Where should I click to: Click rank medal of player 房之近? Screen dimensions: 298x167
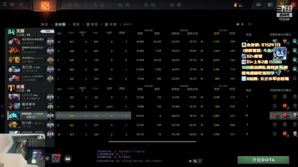point(50,69)
